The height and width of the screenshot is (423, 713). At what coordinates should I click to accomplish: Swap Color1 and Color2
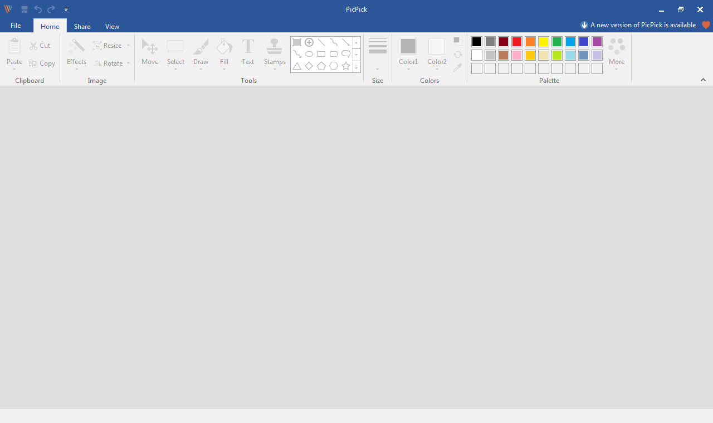(458, 55)
